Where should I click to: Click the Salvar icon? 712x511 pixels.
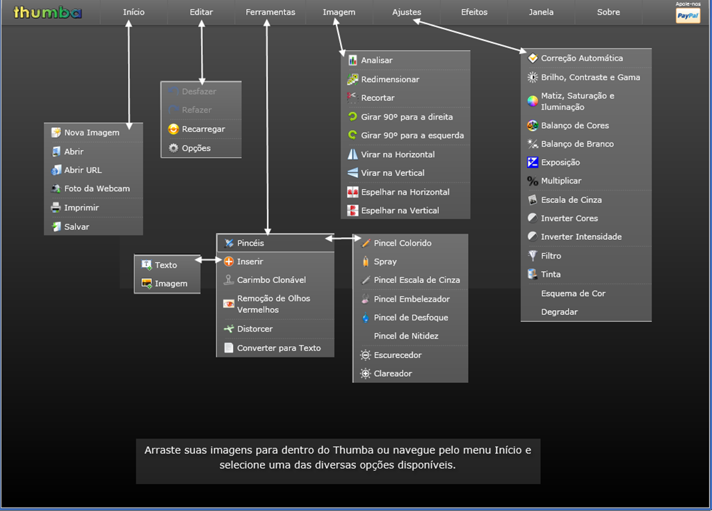56,227
